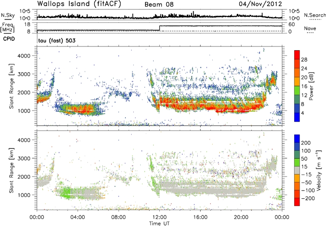Click the power colorbar tick 16

pos(304,86)
